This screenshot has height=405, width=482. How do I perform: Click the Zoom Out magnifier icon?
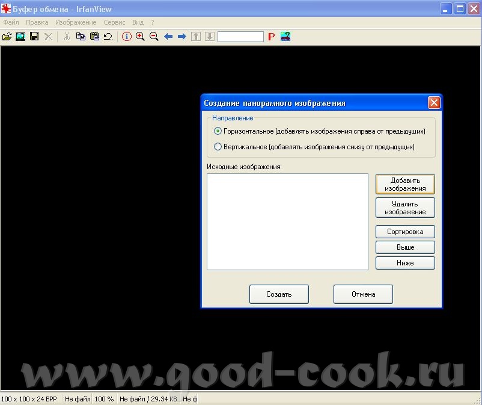pyautogui.click(x=154, y=37)
